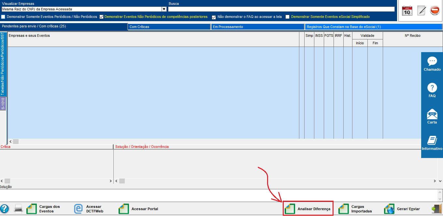
Task: Click into the Busca search field
Action: (281, 9)
